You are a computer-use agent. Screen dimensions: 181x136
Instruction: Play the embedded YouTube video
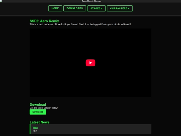pos(90,63)
